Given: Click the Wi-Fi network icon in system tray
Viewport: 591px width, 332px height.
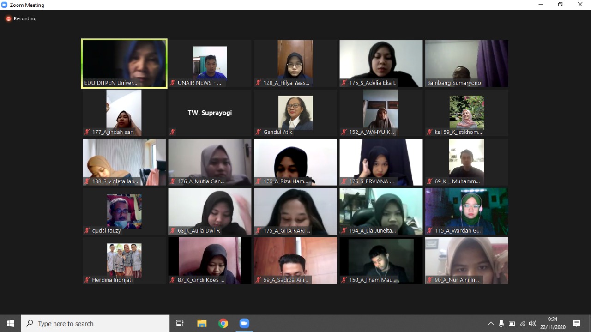Looking at the screenshot, I should tap(523, 324).
